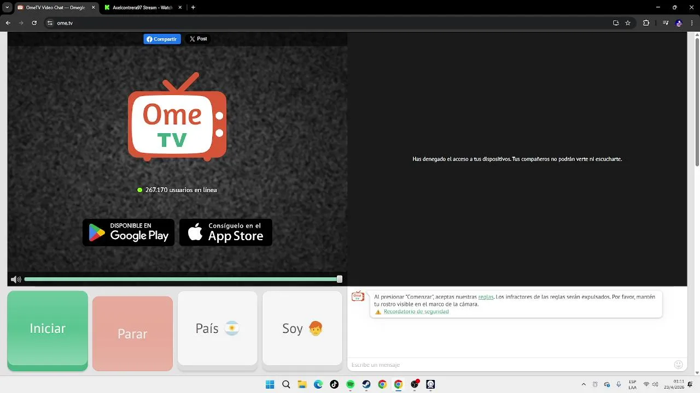Viewport: 700px width, 393px height.
Task: Open network Wi-Fi tray icon
Action: click(646, 385)
